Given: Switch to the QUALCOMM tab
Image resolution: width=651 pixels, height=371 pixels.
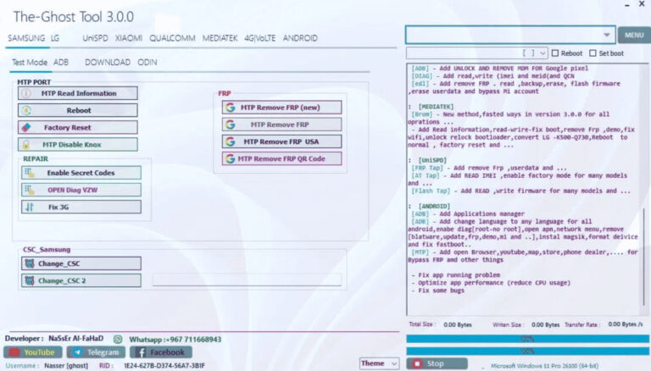Looking at the screenshot, I should 172,38.
